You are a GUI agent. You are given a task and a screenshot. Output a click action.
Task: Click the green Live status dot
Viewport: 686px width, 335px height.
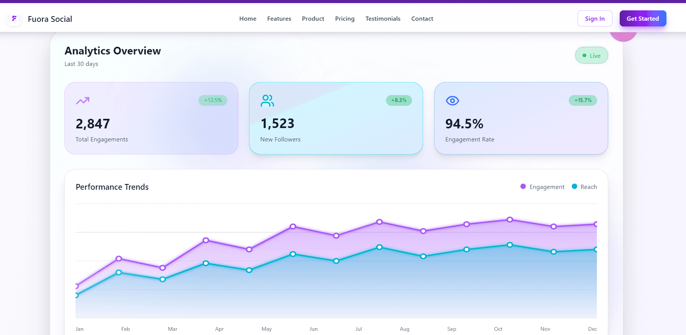point(584,56)
